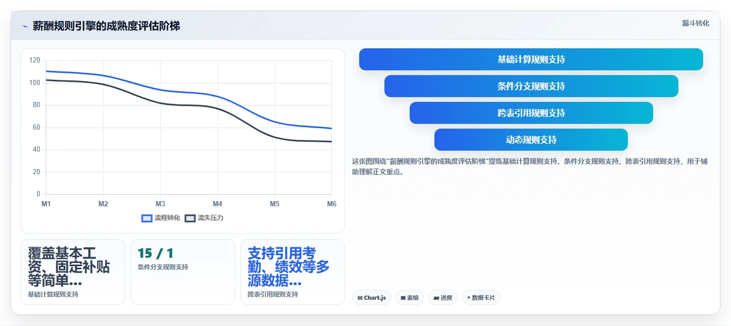
Task: Click the M2 x-axis label
Action: [x=103, y=204]
